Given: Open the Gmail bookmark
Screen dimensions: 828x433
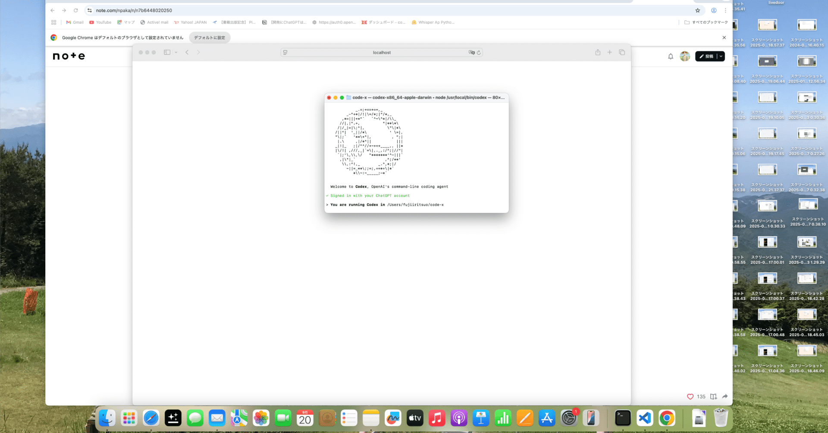Looking at the screenshot, I should pyautogui.click(x=75, y=22).
